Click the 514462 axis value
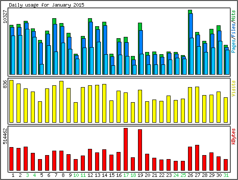 tap(5, 136)
